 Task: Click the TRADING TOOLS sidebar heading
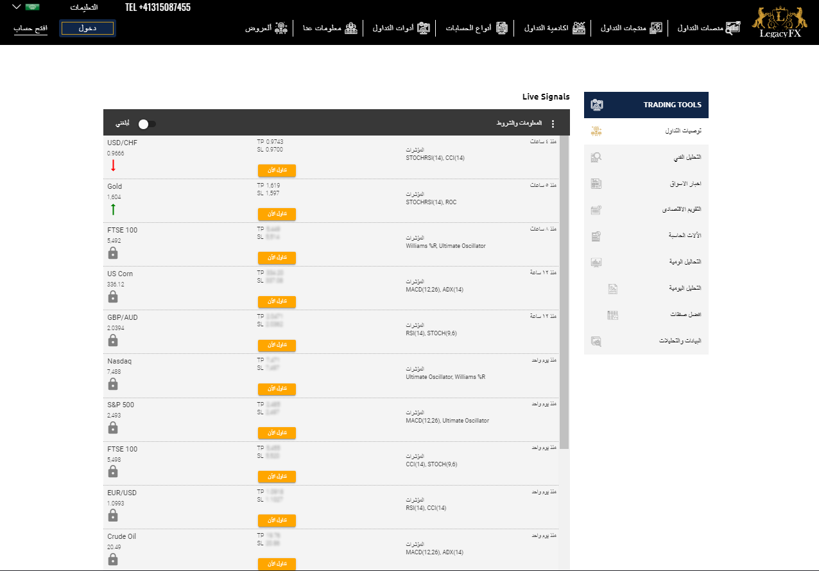673,105
